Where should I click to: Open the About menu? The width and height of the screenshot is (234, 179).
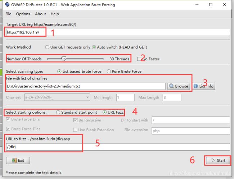(40, 14)
